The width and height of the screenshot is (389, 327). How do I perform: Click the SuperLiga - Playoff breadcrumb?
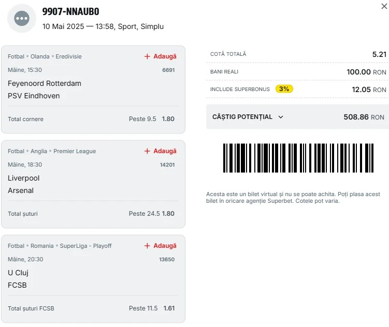pos(85,246)
